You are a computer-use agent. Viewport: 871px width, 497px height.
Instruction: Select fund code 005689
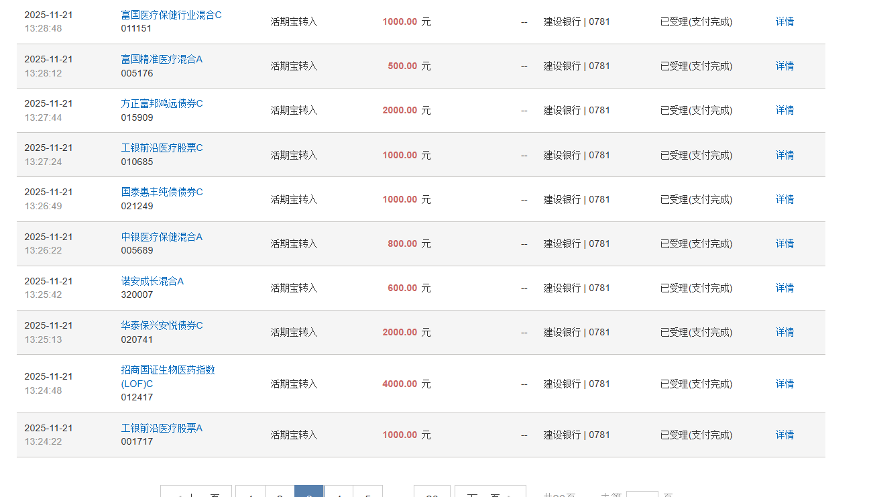tap(137, 250)
